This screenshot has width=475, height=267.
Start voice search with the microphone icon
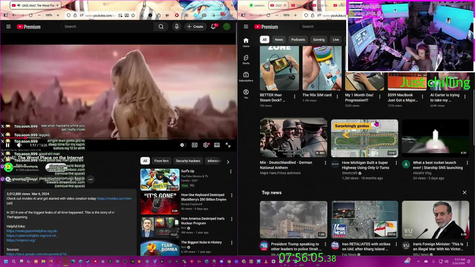tap(177, 27)
